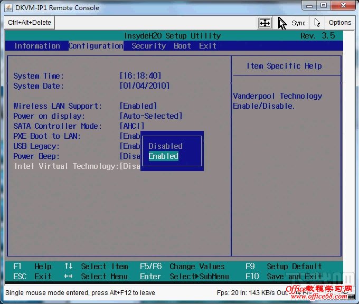Screen dimensions: 359x304
Task: Maximize the Remote Console window
Action: pyautogui.click(x=324, y=5)
